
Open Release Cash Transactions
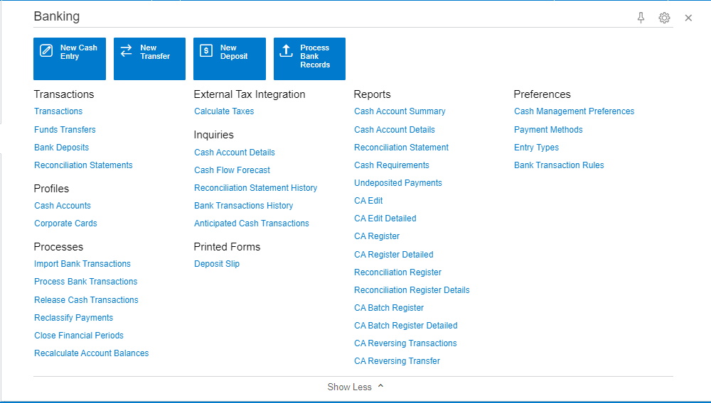pyautogui.click(x=86, y=300)
